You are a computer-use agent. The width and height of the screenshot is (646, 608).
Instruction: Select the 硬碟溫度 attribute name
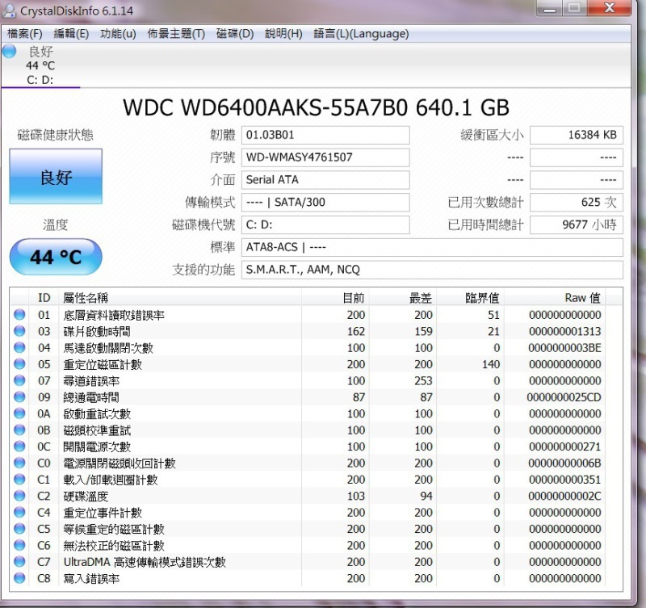tap(86, 497)
